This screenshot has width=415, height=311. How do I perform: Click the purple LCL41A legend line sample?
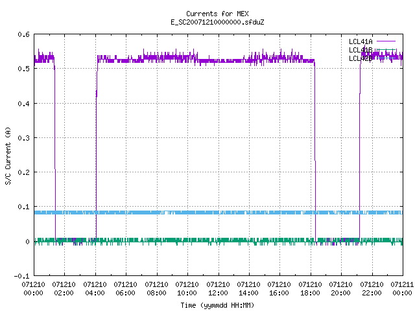[x=386, y=41]
